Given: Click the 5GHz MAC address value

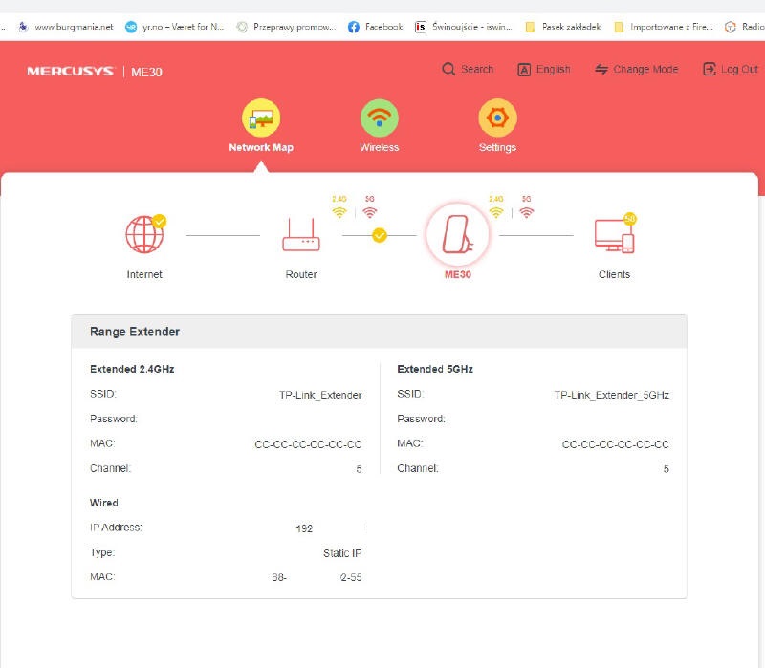Looking at the screenshot, I should click(x=615, y=444).
